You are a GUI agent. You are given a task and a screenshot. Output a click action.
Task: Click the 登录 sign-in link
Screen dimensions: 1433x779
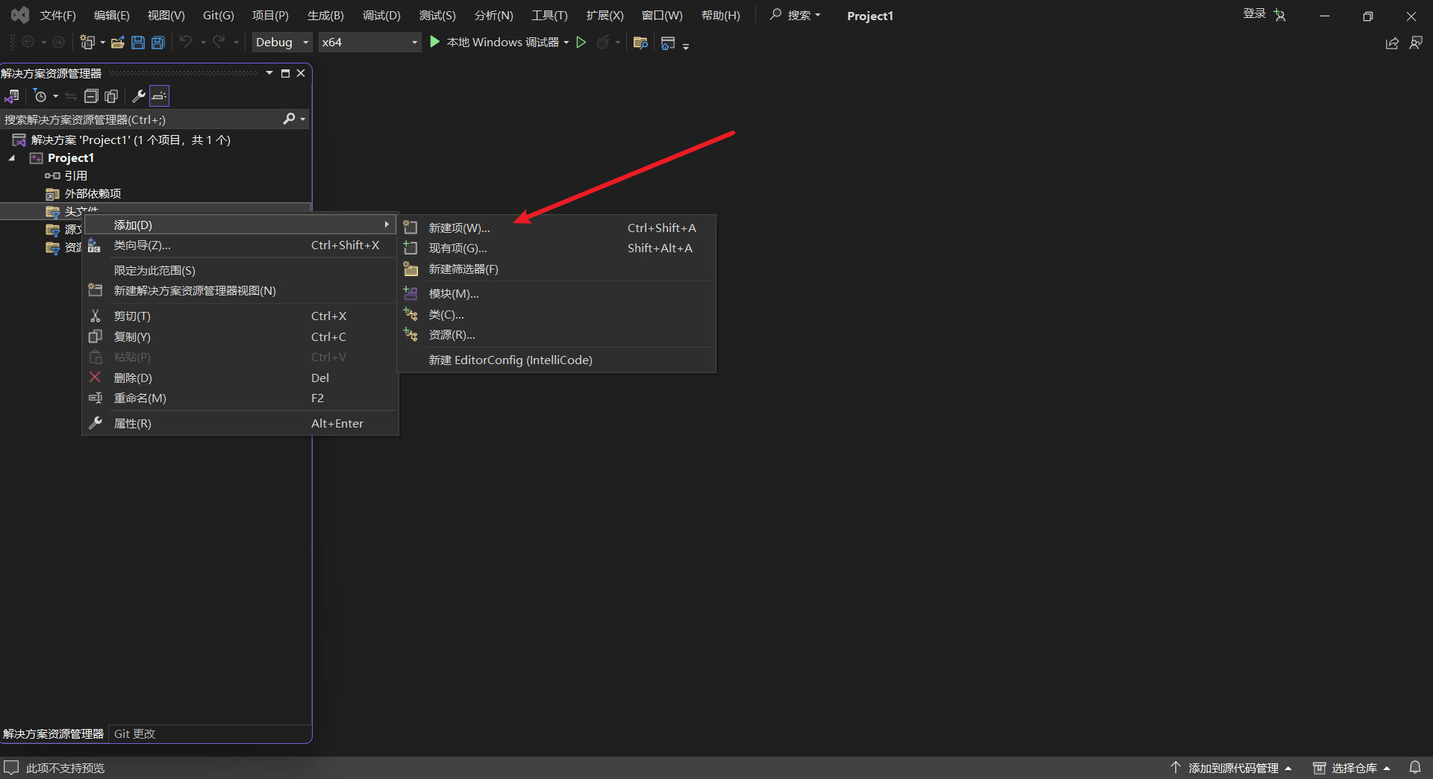tap(1254, 14)
